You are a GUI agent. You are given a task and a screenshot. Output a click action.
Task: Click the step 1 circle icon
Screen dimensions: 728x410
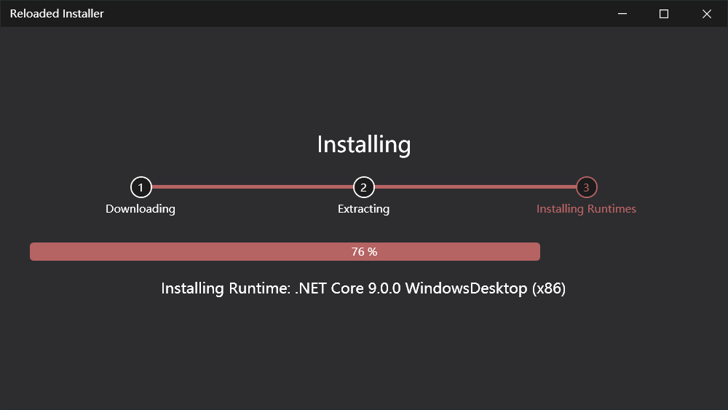(x=141, y=187)
